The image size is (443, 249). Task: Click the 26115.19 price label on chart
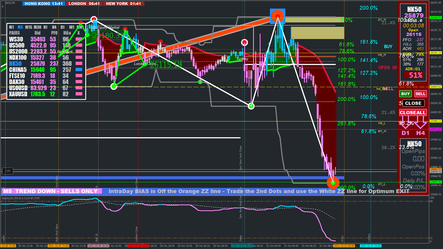click(x=166, y=65)
